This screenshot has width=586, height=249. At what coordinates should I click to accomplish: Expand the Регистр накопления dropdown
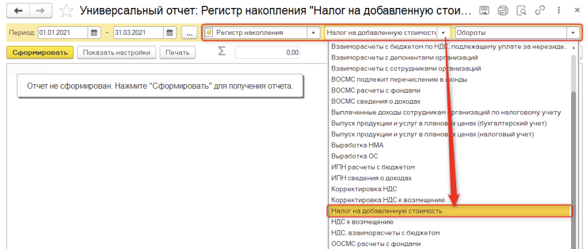pyautogui.click(x=313, y=33)
